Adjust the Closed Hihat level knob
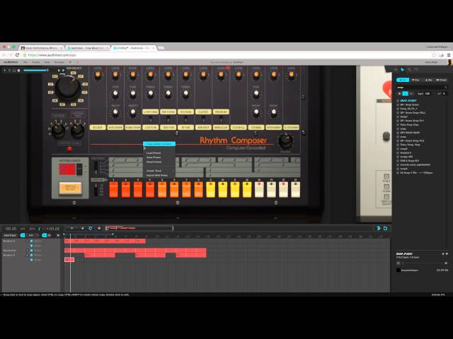 [x=291, y=75]
